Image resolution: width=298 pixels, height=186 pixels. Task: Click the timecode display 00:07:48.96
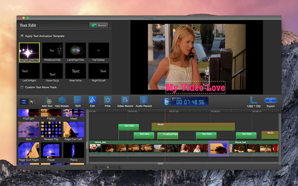click(x=190, y=102)
